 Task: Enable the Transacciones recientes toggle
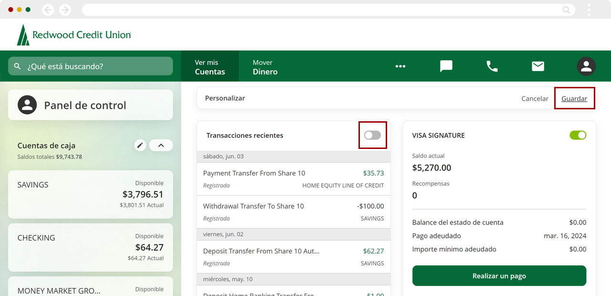tap(372, 135)
